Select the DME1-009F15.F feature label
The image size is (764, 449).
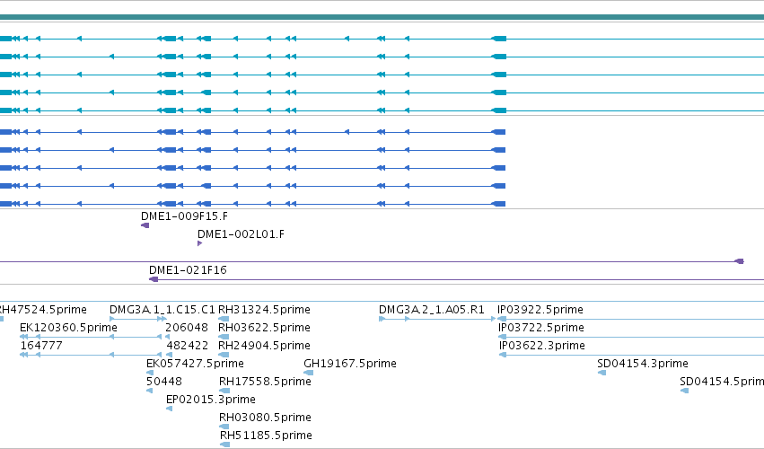tap(184, 216)
